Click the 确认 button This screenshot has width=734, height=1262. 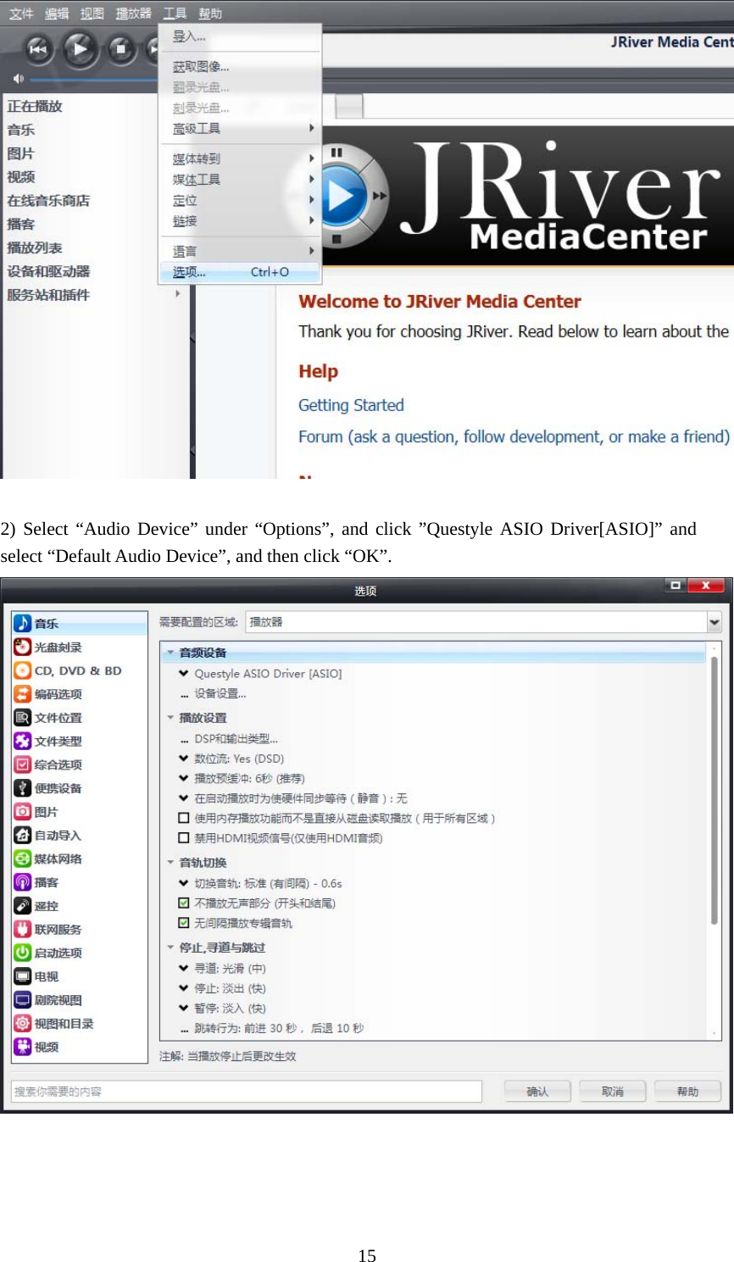click(537, 1092)
